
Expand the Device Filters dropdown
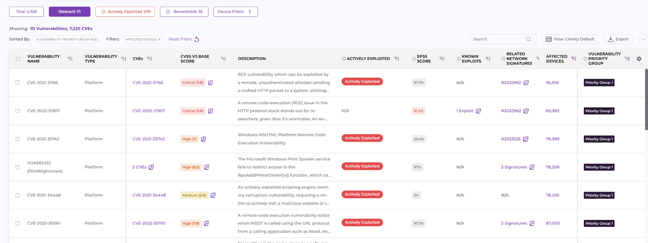tap(235, 12)
